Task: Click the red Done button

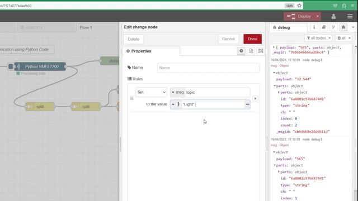Action: click(252, 39)
